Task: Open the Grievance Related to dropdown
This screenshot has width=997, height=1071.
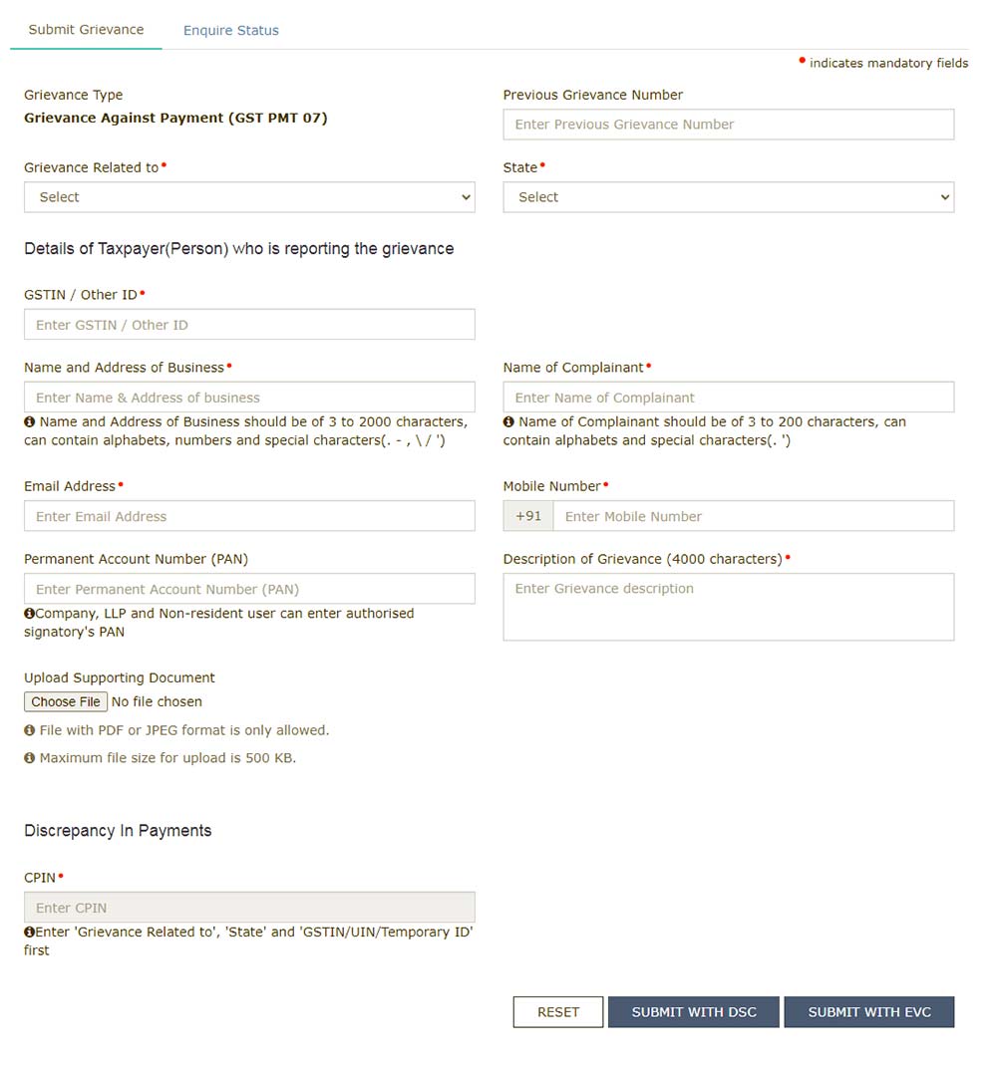Action: [x=249, y=197]
